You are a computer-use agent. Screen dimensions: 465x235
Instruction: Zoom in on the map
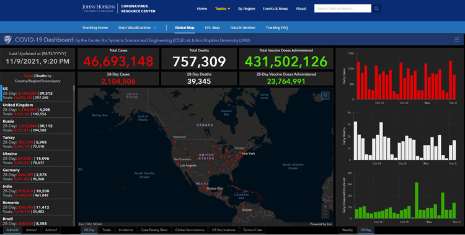pos(325,207)
